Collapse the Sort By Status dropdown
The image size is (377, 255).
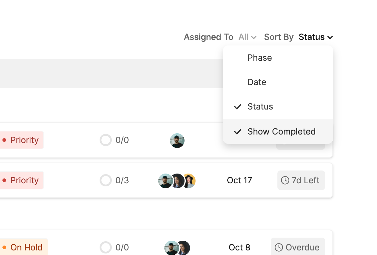pyautogui.click(x=316, y=37)
